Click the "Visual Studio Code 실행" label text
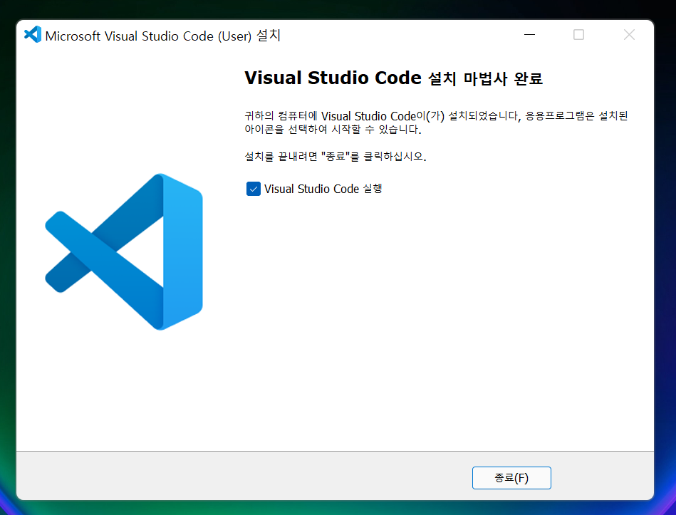This screenshot has width=676, height=515. pos(323,189)
